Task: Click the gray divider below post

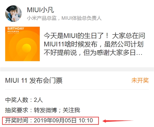Action: click(77, 69)
